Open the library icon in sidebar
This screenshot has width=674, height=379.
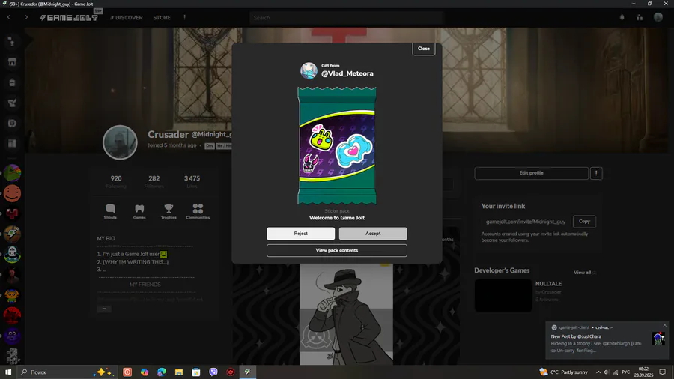pos(12,144)
